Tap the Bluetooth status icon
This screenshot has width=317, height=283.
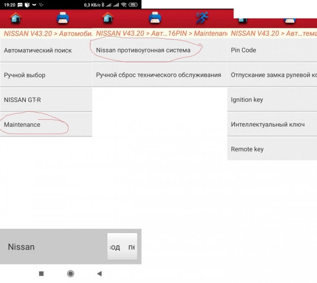pos(103,5)
